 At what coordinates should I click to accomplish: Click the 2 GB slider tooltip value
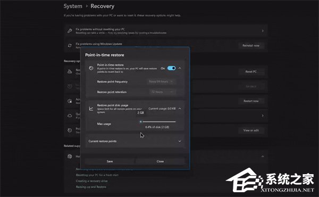coord(140,113)
